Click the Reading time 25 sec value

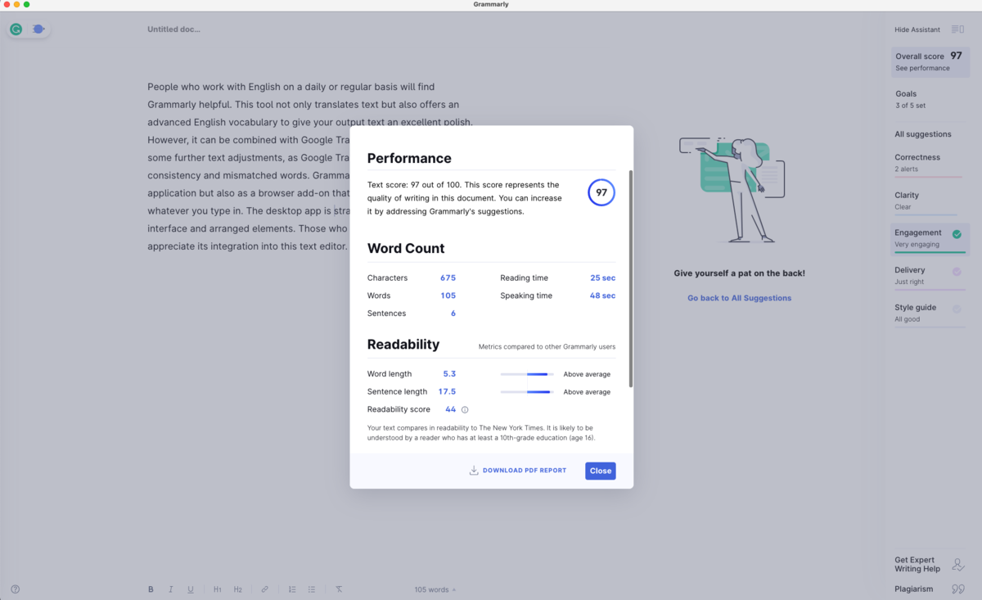click(x=602, y=278)
